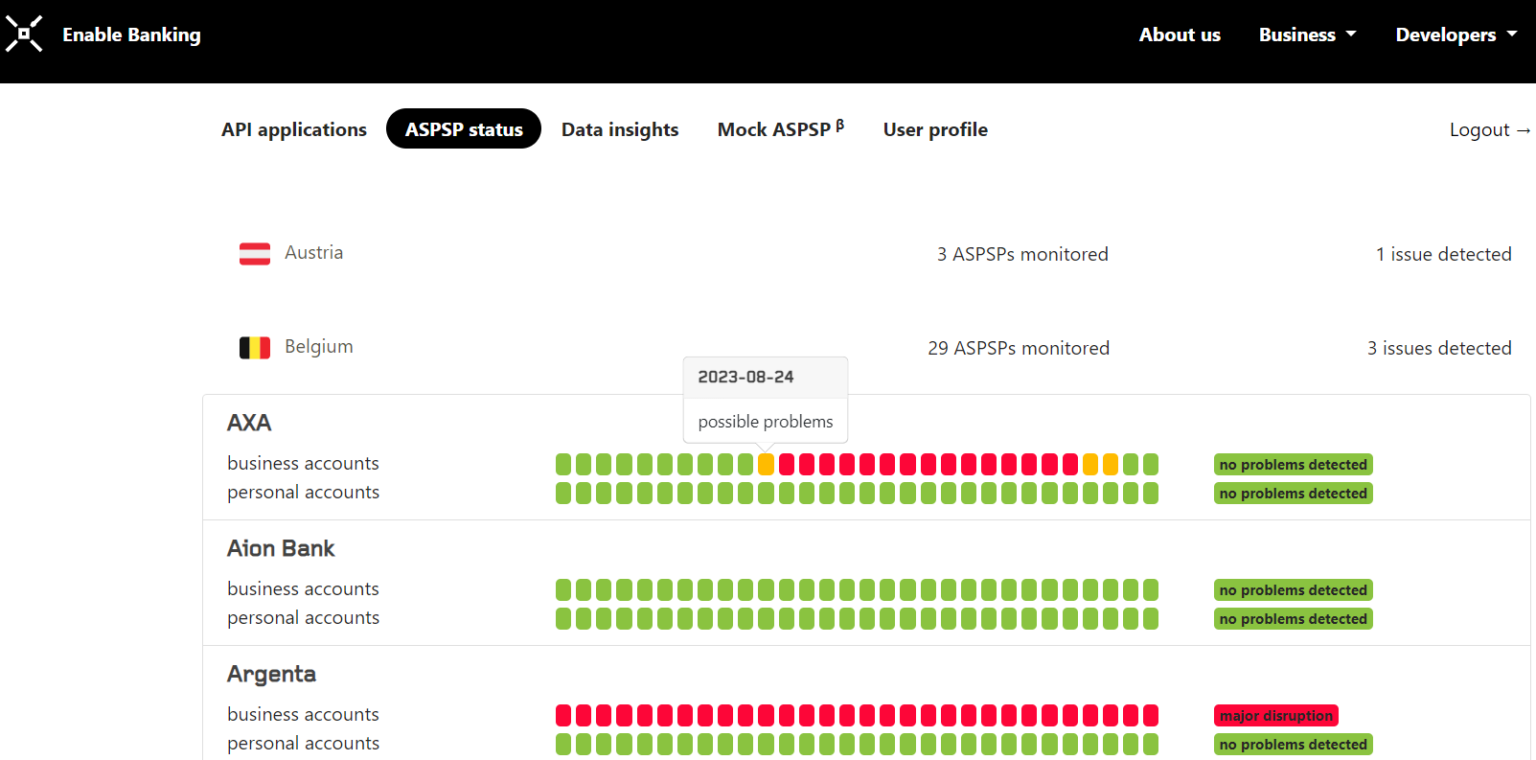Image resolution: width=1536 pixels, height=760 pixels.
Task: Click the first orange status block in AXA business
Action: (x=766, y=465)
